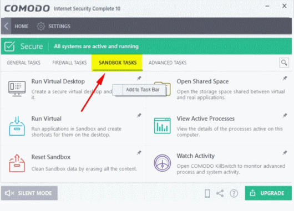Click 'Clean Sandbox data by erasing' description
This screenshot has width=294, height=211.
pos(84,169)
